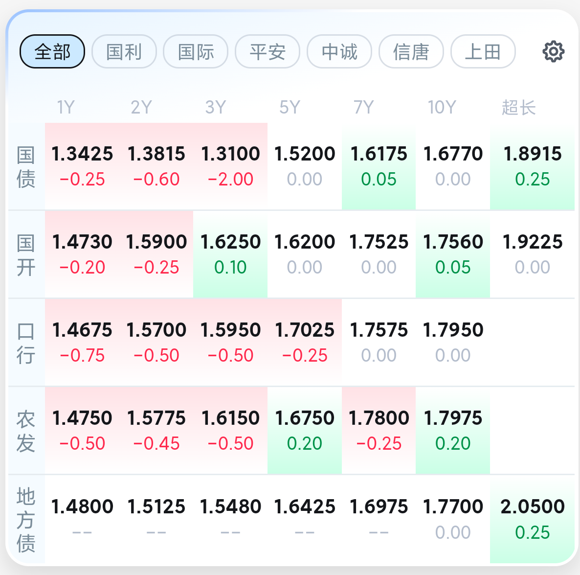Click the 农发 row label
The image size is (580, 575).
click(26, 431)
